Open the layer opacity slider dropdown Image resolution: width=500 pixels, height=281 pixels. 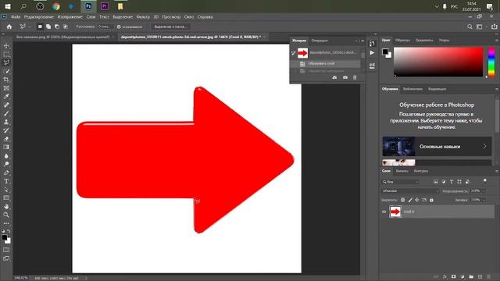tap(484, 190)
